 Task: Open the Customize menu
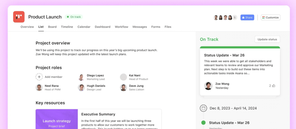point(271,17)
